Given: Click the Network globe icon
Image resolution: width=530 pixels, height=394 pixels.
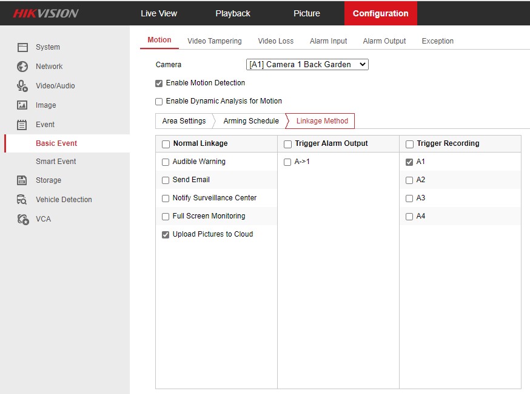Looking at the screenshot, I should (22, 67).
